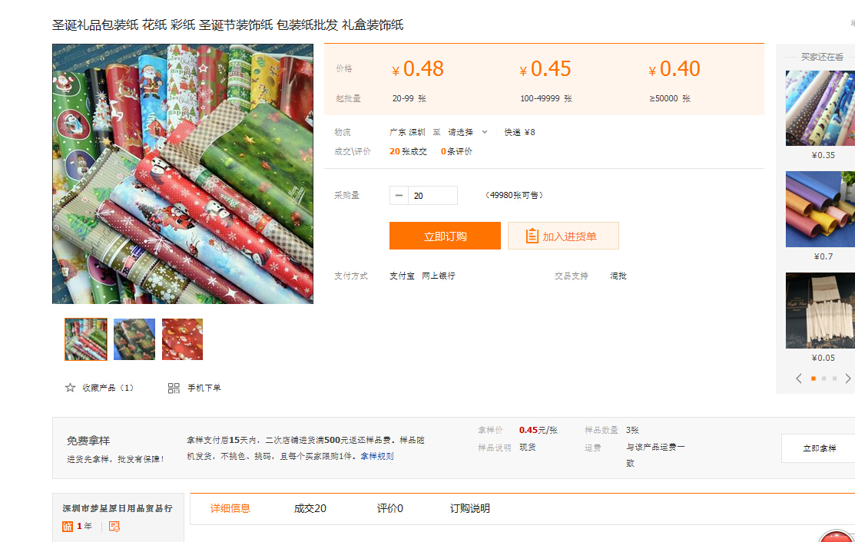Open the ¥0.7 colored paper recommendation
855x542 pixels.
point(820,210)
